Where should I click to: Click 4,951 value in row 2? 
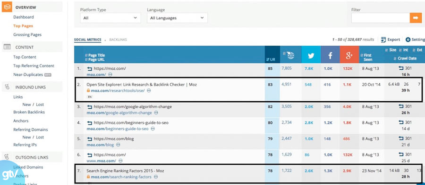[x=287, y=85]
